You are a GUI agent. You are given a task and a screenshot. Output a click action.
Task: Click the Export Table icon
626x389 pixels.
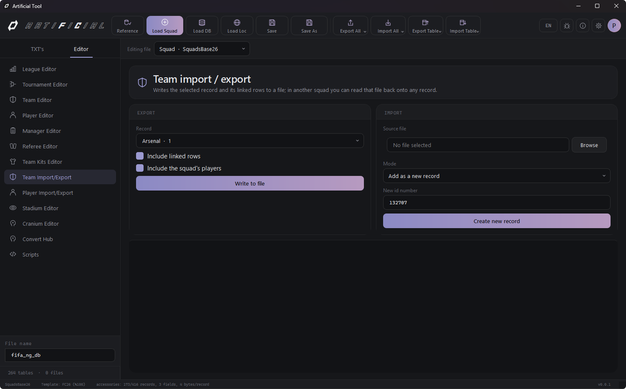(425, 22)
